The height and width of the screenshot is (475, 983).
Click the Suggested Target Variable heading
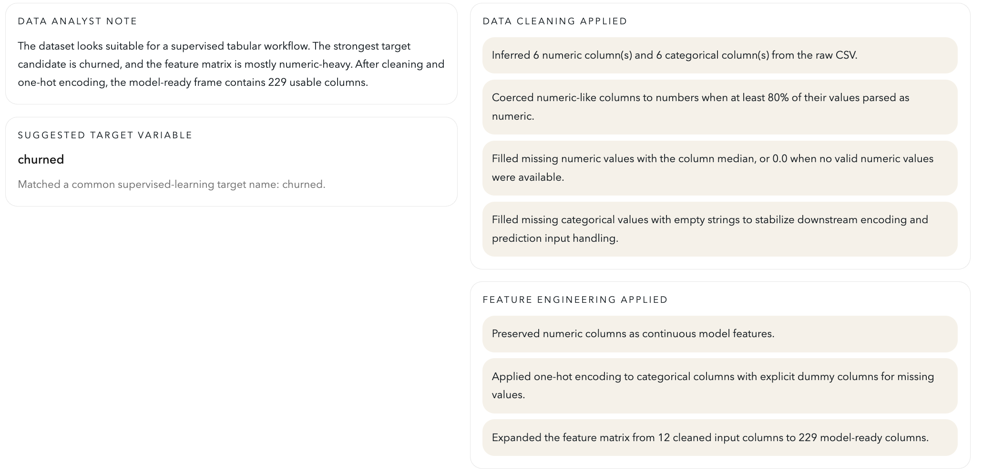tap(105, 135)
